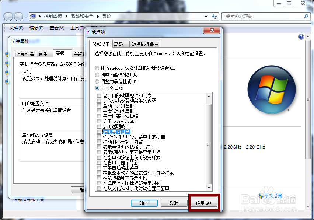
Task: Check 拖动时显示窗口内容 checkbox
Action: [99, 142]
